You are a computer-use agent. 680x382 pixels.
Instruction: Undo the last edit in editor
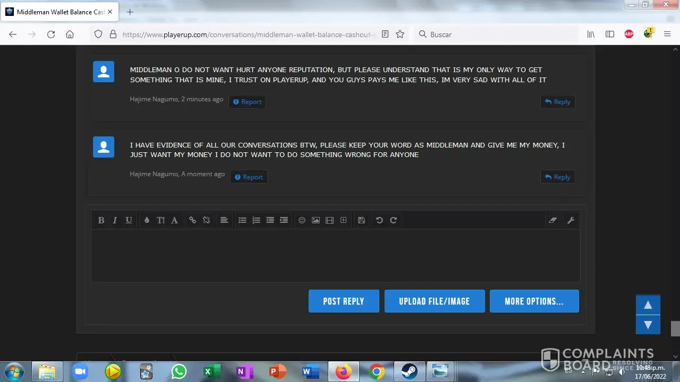coord(379,220)
